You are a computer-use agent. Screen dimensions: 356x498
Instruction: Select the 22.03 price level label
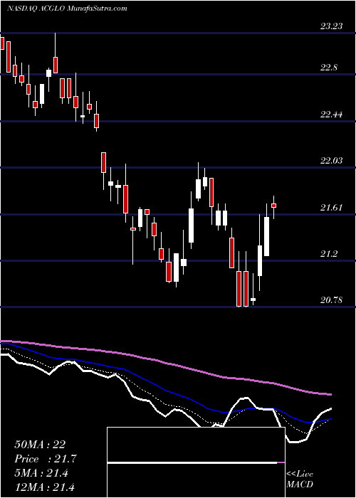(332, 161)
